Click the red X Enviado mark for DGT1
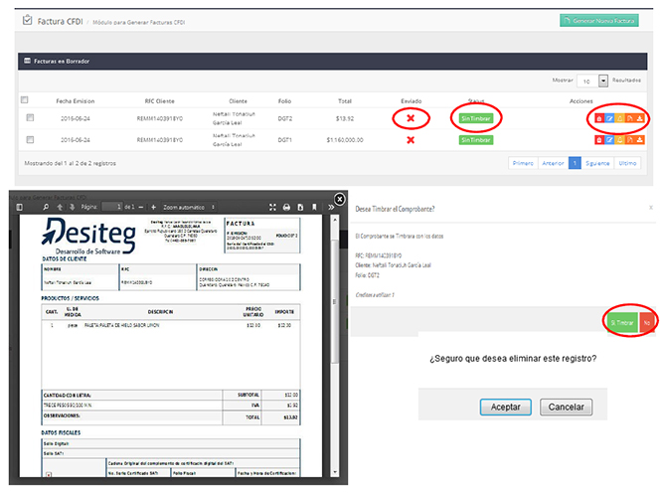The width and height of the screenshot is (662, 495). (x=411, y=140)
